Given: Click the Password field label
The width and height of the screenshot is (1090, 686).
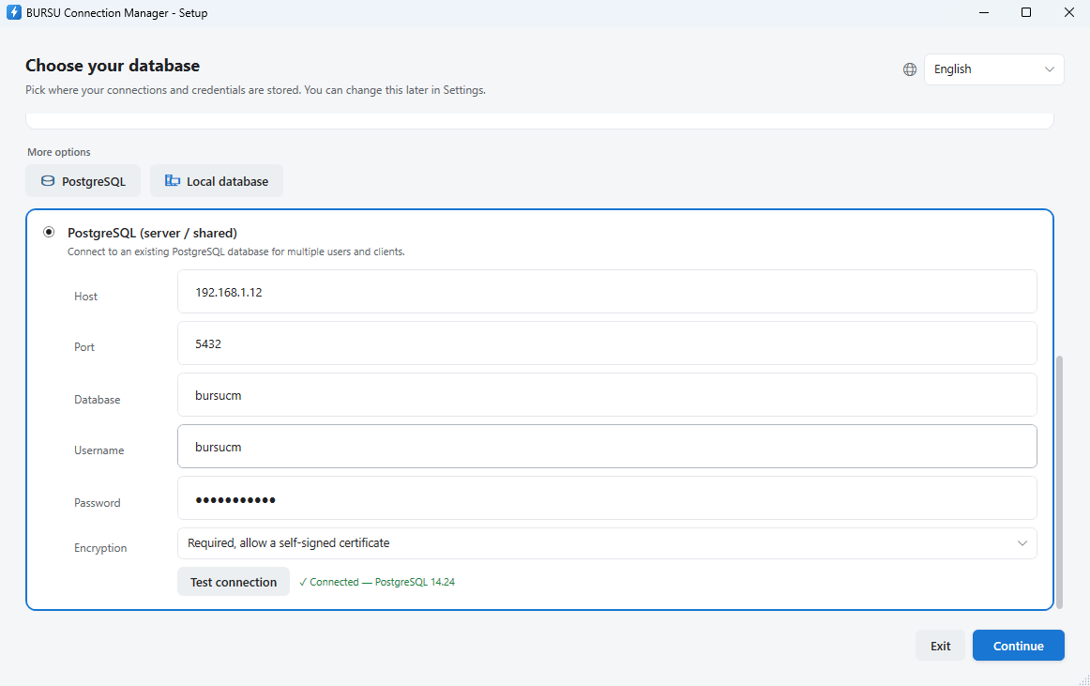Looking at the screenshot, I should point(98,502).
